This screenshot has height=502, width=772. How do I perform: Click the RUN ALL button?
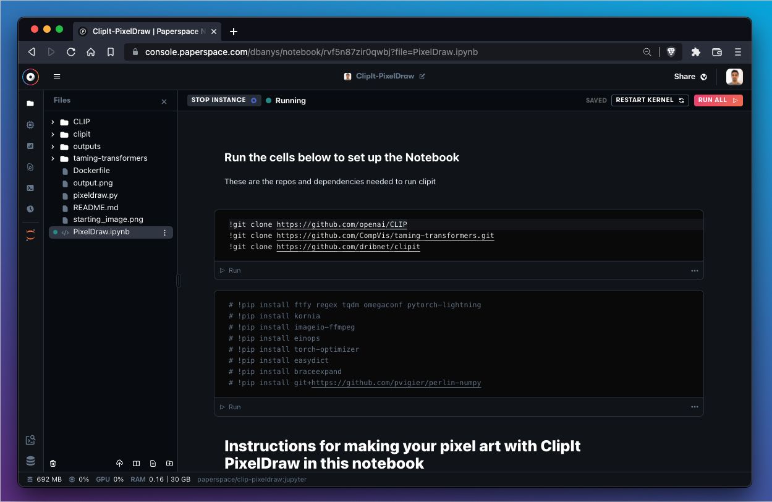[718, 100]
